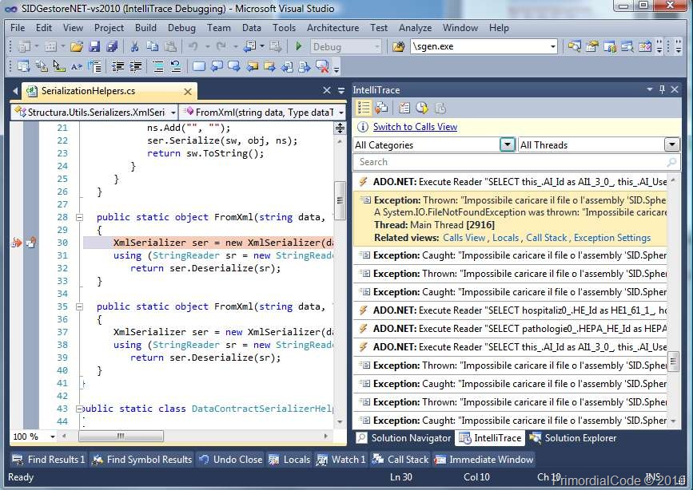Open the Object Browser toolbar icon
Viewport: 693px width, 490px height.
click(610, 46)
